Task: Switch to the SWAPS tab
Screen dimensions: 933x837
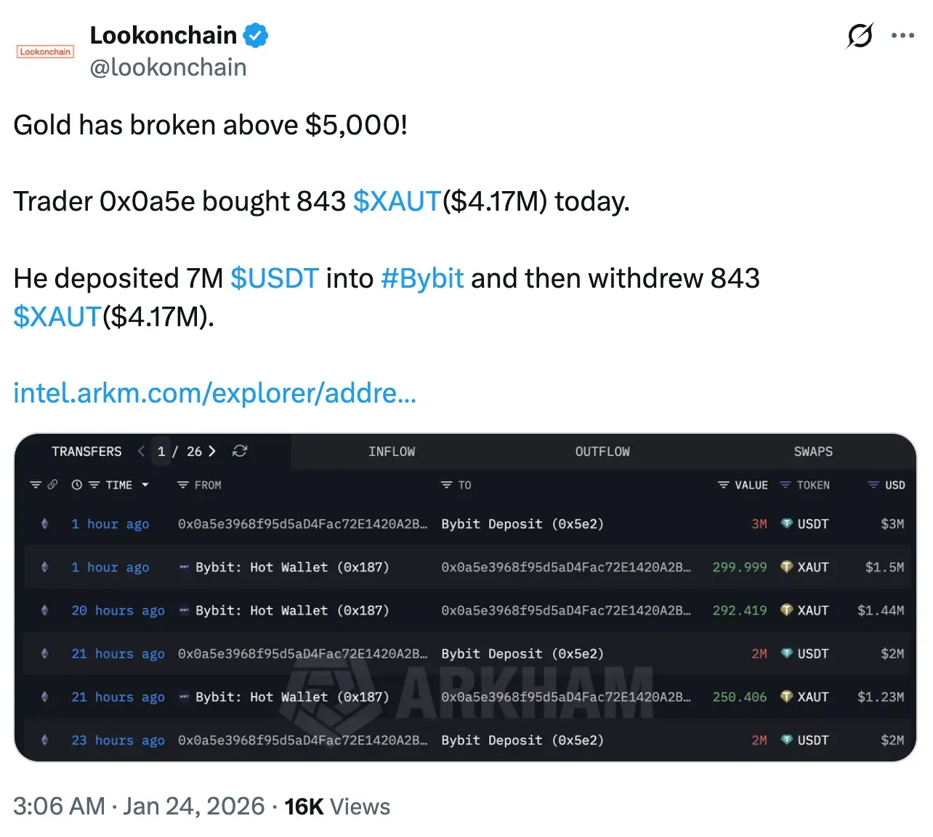Action: click(813, 451)
